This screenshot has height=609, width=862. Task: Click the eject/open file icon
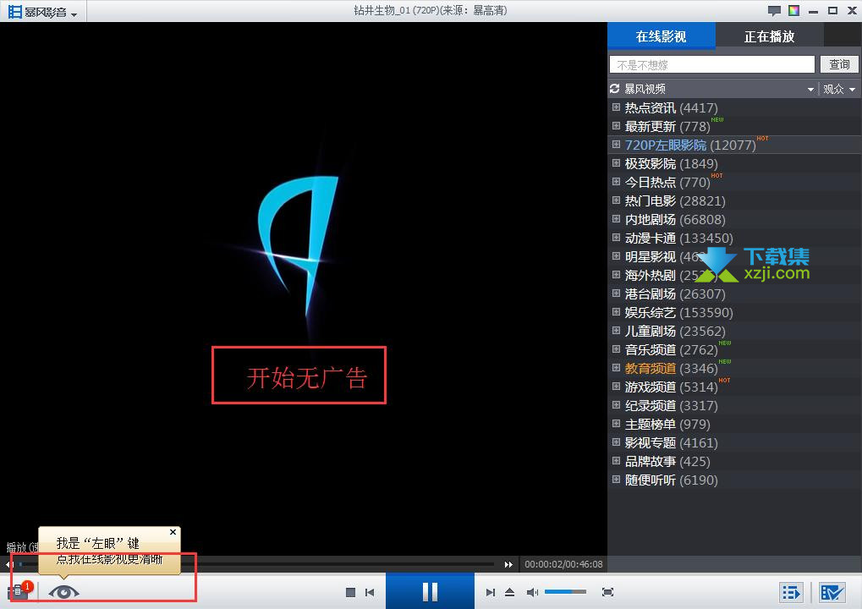pyautogui.click(x=509, y=593)
